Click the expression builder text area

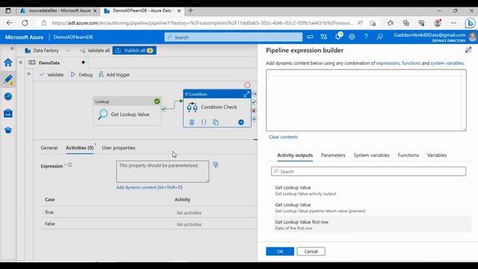[366, 100]
